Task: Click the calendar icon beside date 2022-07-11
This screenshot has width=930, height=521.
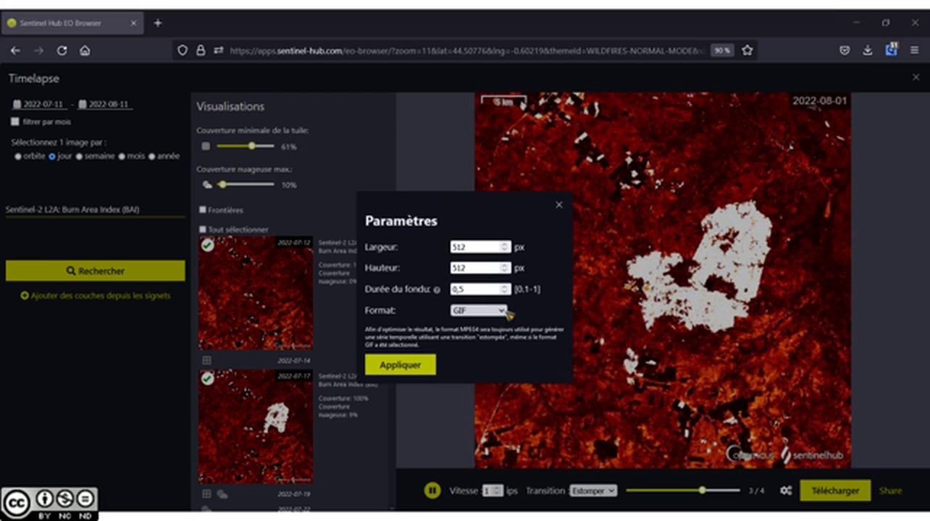Action: click(18, 103)
